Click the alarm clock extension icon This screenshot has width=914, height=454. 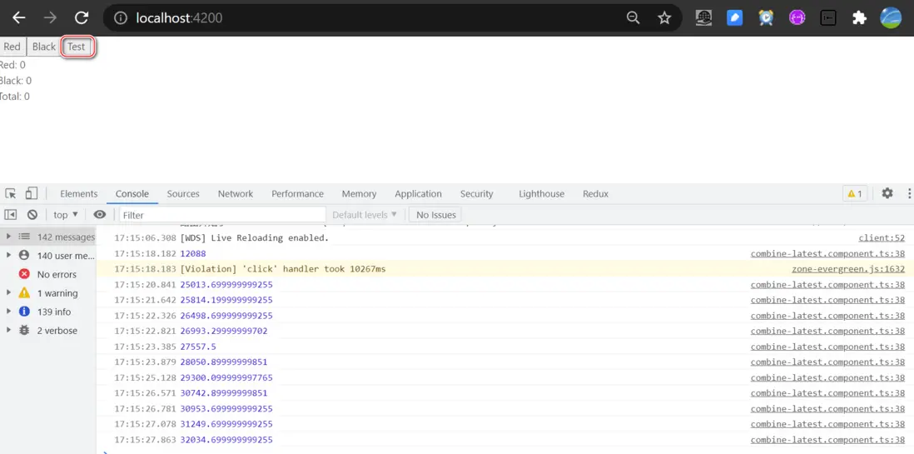click(x=766, y=17)
